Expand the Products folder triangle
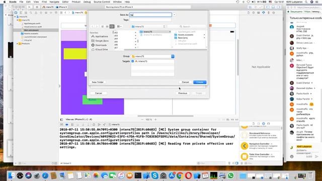Screen dimensions: 322x181 [x=18, y=44]
